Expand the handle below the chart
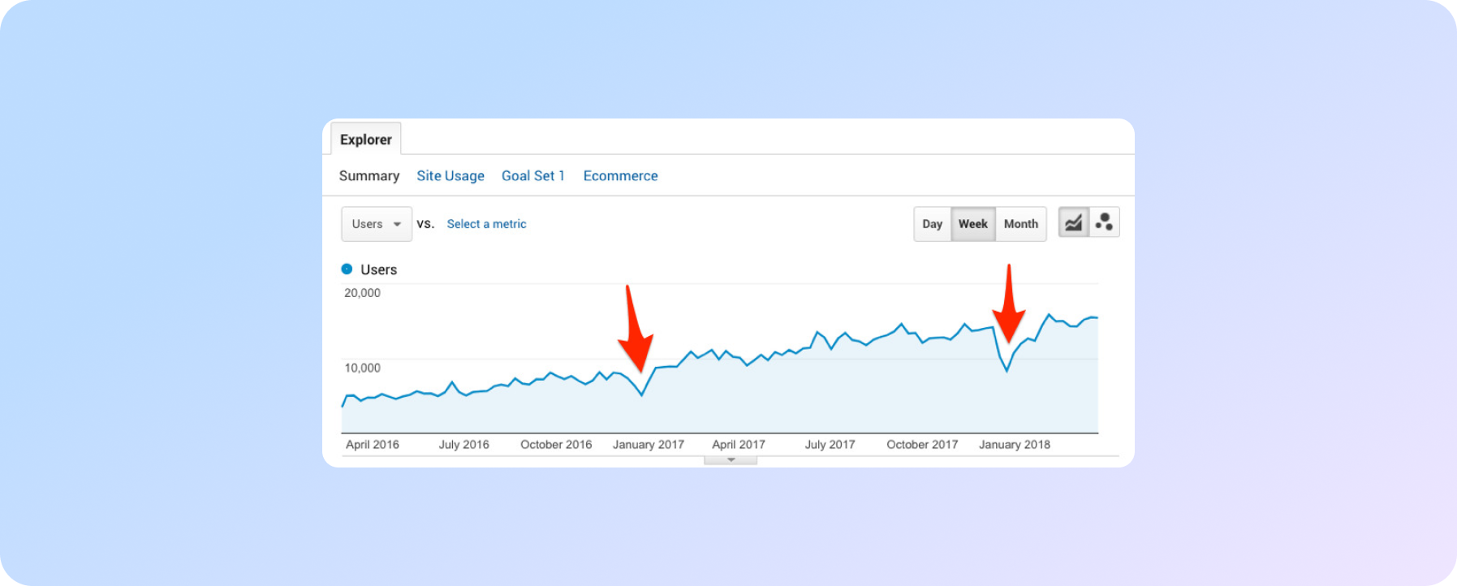This screenshot has width=1457, height=586. tap(731, 460)
